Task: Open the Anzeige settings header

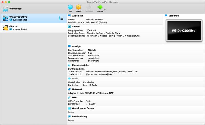Action: click(76, 46)
